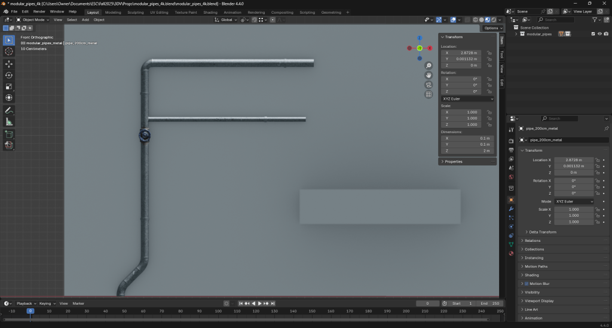Select the Rotate tool in the toolbar
Image resolution: width=612 pixels, height=328 pixels.
pos(9,75)
